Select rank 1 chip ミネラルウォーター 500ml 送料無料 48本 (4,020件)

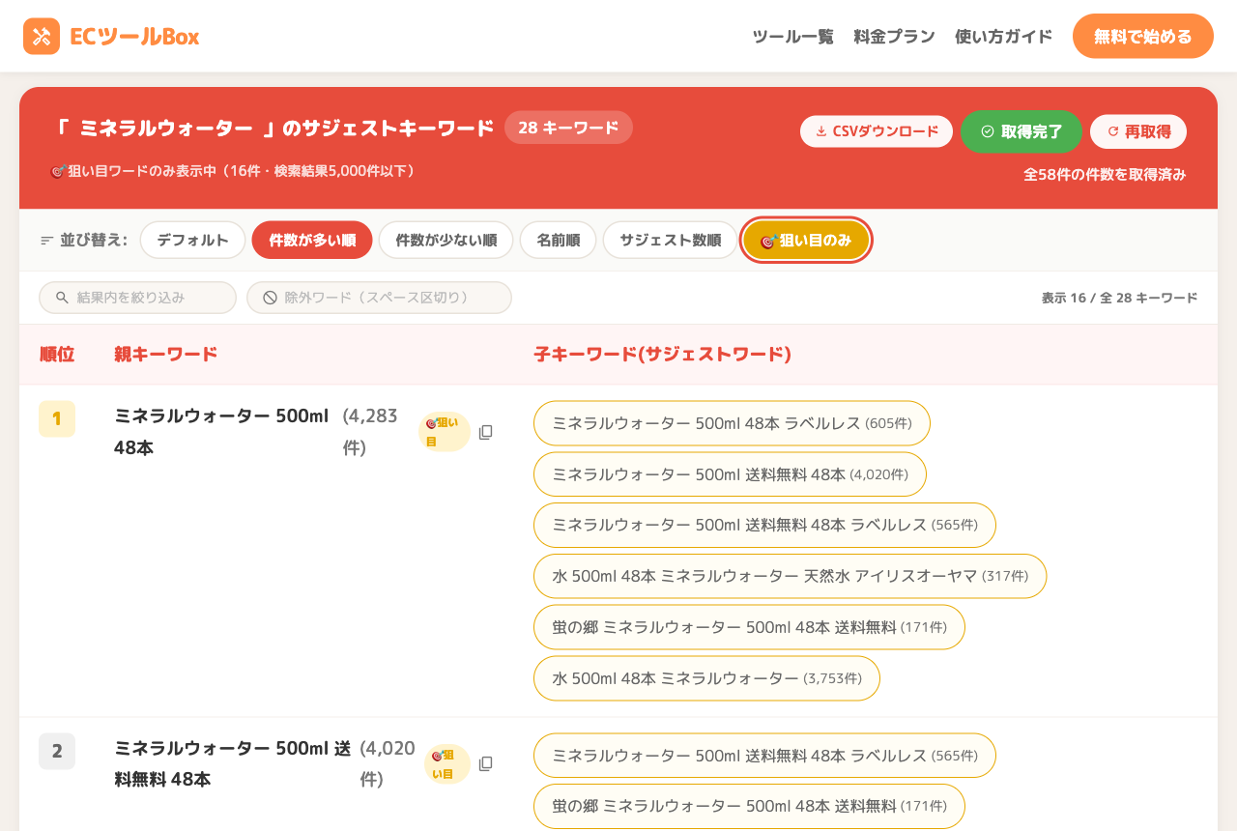(x=730, y=474)
